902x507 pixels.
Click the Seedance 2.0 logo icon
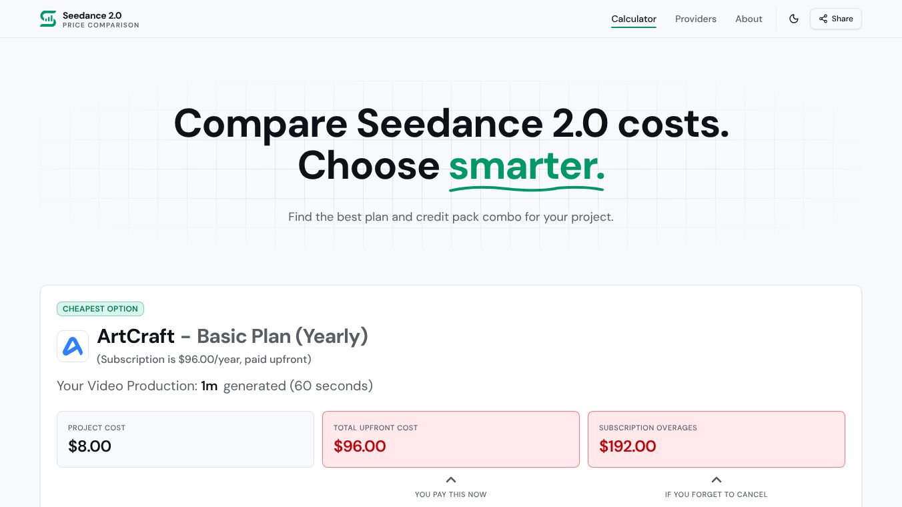point(48,19)
